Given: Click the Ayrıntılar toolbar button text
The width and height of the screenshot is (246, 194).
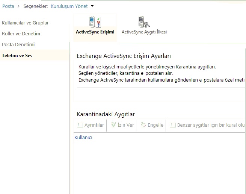Looking at the screenshot, I should (x=94, y=125).
